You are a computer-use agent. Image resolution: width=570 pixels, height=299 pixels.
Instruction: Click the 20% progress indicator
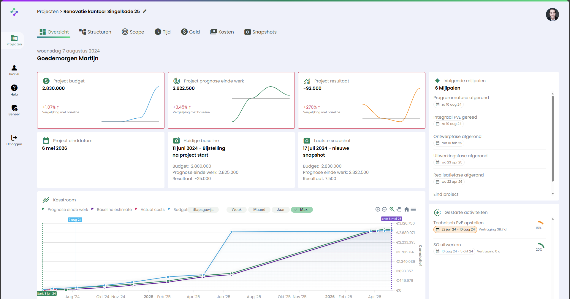pyautogui.click(x=539, y=247)
